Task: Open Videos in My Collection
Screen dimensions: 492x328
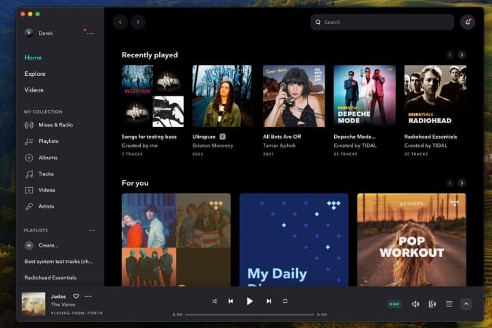Action: (40, 190)
